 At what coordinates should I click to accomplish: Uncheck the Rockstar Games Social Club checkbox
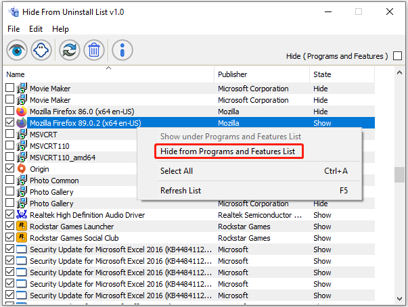click(x=9, y=238)
